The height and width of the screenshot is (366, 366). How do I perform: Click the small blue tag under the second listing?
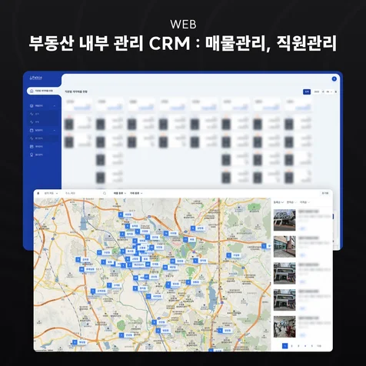pyautogui.click(x=302, y=255)
